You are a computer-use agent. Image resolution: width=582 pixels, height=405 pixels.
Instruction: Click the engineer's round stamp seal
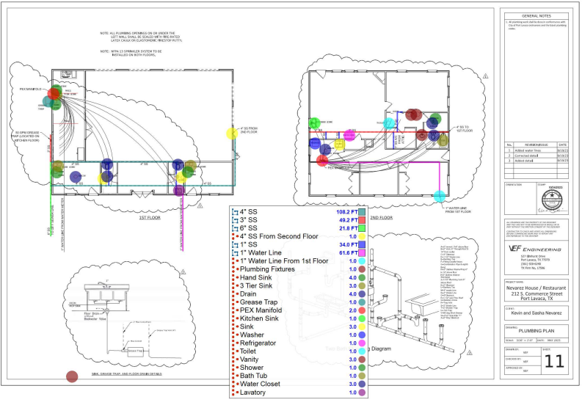pos(553,200)
